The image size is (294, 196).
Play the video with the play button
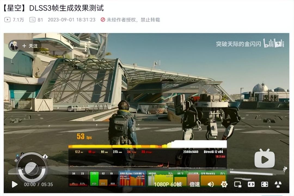pos(15,184)
